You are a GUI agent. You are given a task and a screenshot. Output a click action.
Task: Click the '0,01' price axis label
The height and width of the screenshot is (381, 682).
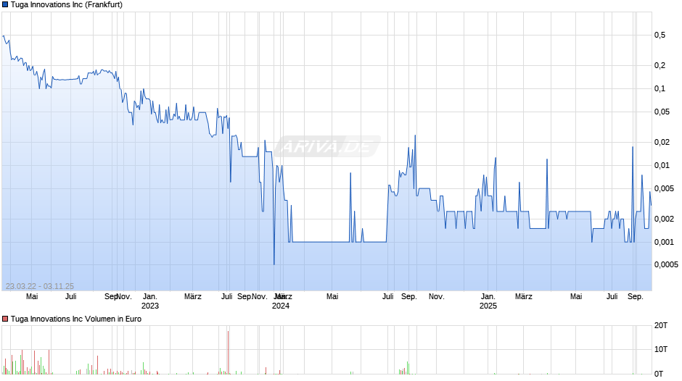coord(662,166)
